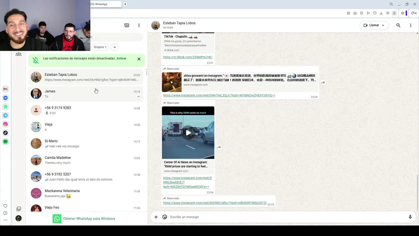Select the WhatsApp browser tab
The height and width of the screenshot is (236, 419).
(106, 4)
